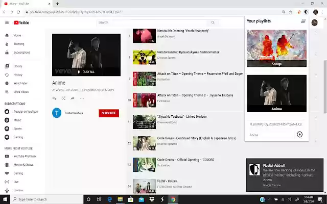Open Subscriptions in sidebar
327x204 pixels.
[22, 53]
